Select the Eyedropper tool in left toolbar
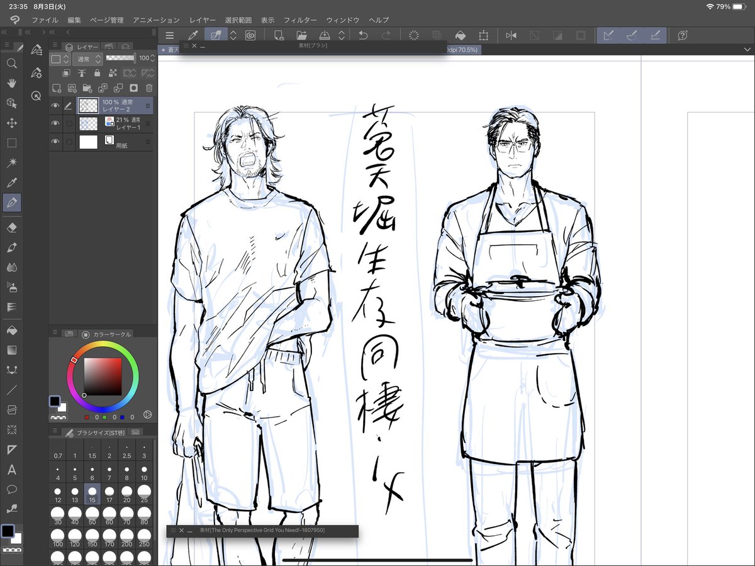The image size is (755, 566). click(x=11, y=183)
